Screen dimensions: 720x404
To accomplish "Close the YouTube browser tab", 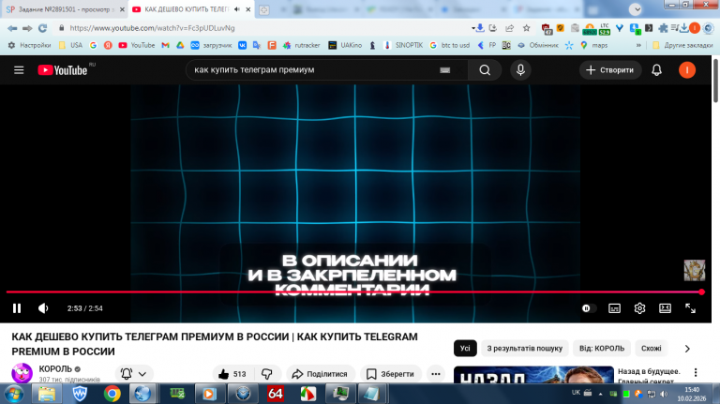I will tap(248, 9).
